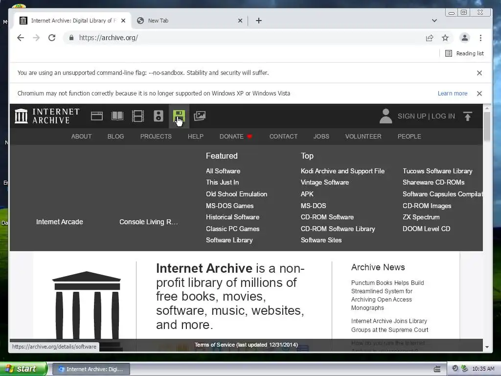The image size is (501, 376).
Task: Expand the tab search dropdown chevron
Action: pyautogui.click(x=434, y=21)
